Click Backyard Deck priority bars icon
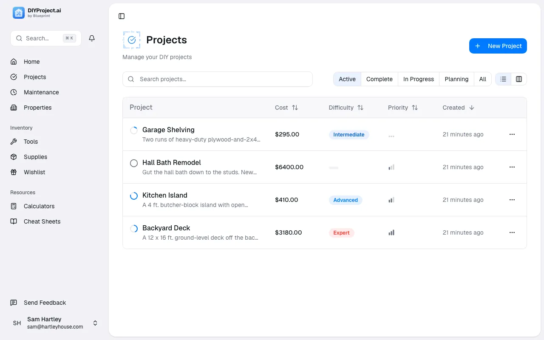 click(x=391, y=232)
